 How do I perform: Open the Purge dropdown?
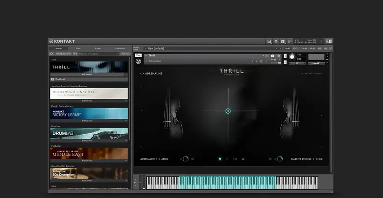(x=275, y=59)
